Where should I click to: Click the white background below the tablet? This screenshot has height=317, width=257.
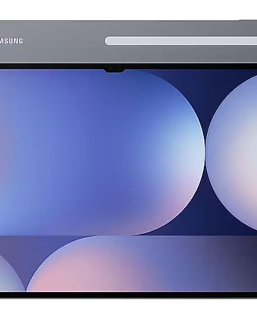pyautogui.click(x=128, y=308)
